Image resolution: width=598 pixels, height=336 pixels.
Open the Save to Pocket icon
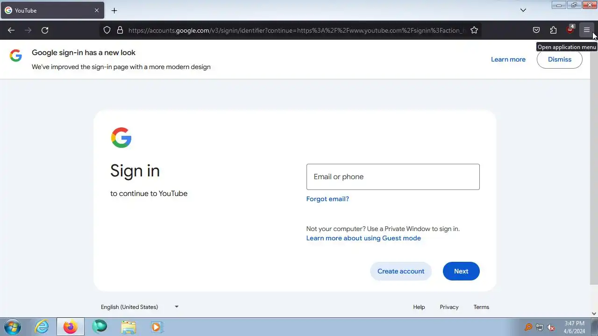tap(536, 30)
